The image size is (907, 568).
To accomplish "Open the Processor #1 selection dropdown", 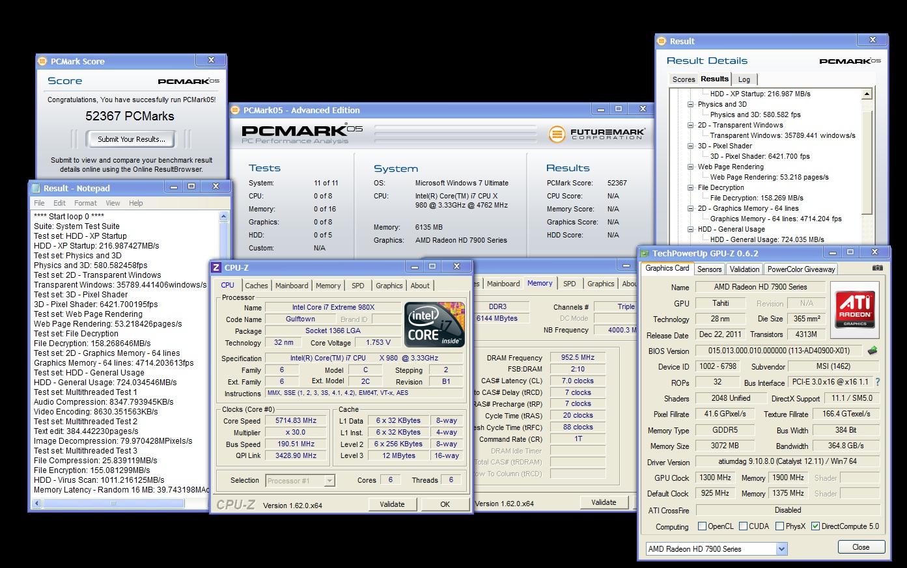I will click(x=329, y=481).
